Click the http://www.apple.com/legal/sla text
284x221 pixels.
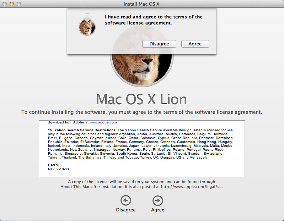tap(192, 187)
